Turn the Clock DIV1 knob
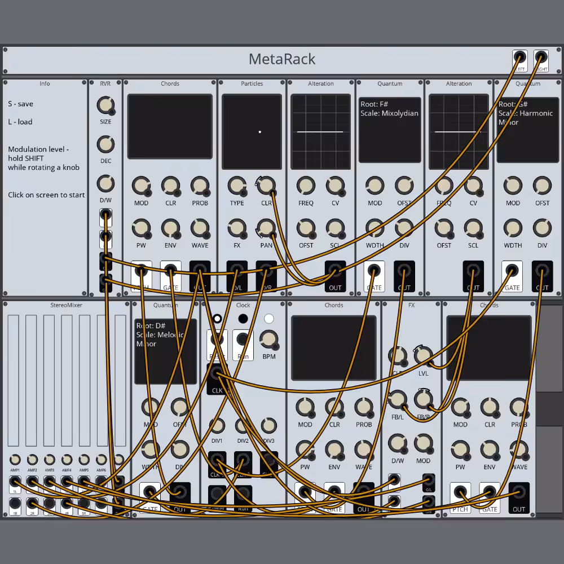The height and width of the screenshot is (564, 564). pyautogui.click(x=217, y=425)
